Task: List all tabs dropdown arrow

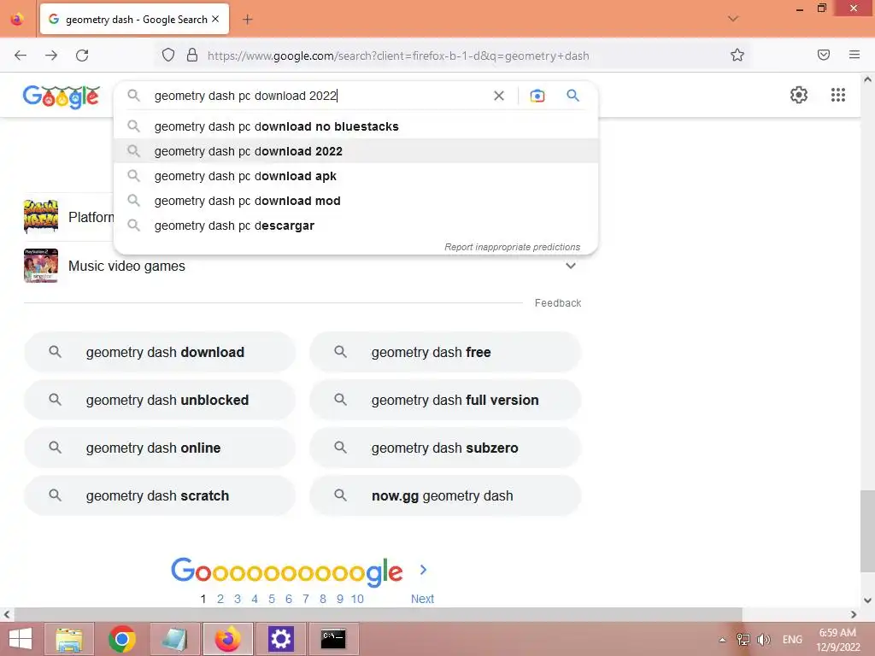Action: [x=733, y=19]
